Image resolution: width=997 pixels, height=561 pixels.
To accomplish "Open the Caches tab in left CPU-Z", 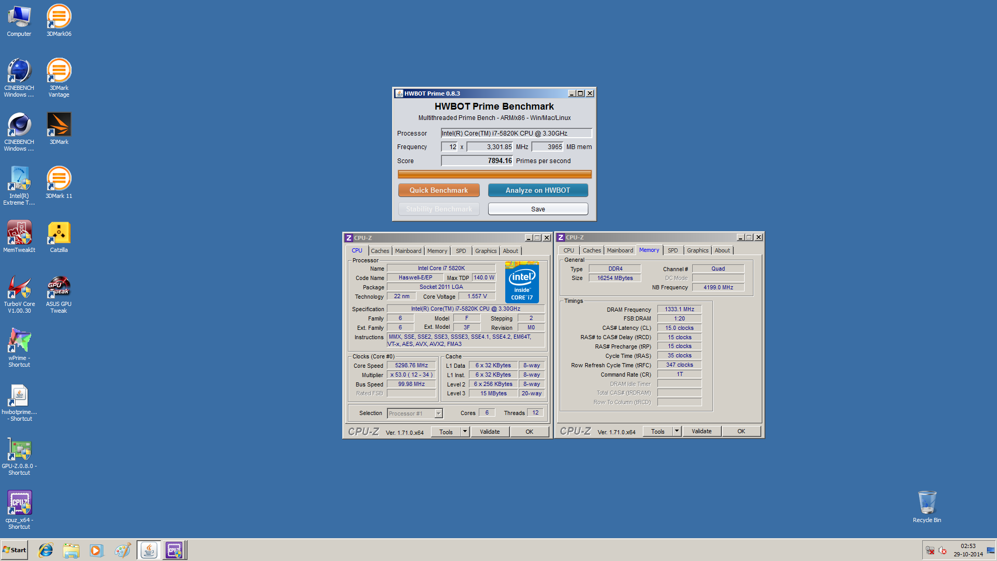I will pyautogui.click(x=380, y=251).
